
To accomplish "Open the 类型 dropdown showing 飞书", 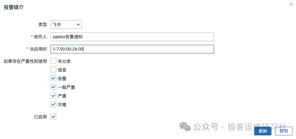I will pyautogui.click(x=66, y=25).
